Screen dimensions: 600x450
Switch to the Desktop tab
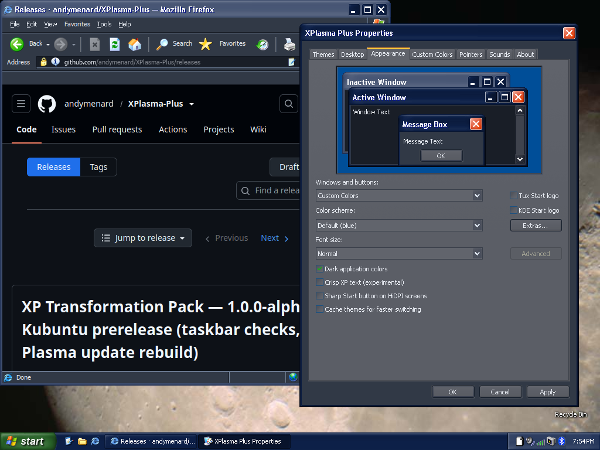point(352,54)
